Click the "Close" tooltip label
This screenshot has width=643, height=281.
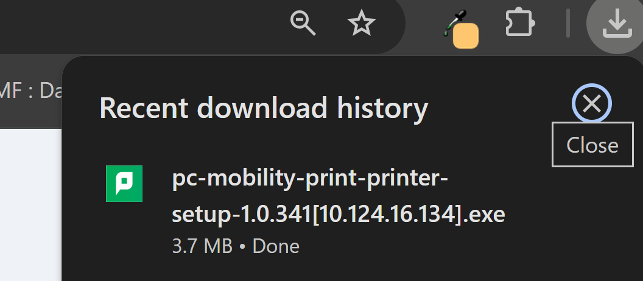pyautogui.click(x=592, y=145)
